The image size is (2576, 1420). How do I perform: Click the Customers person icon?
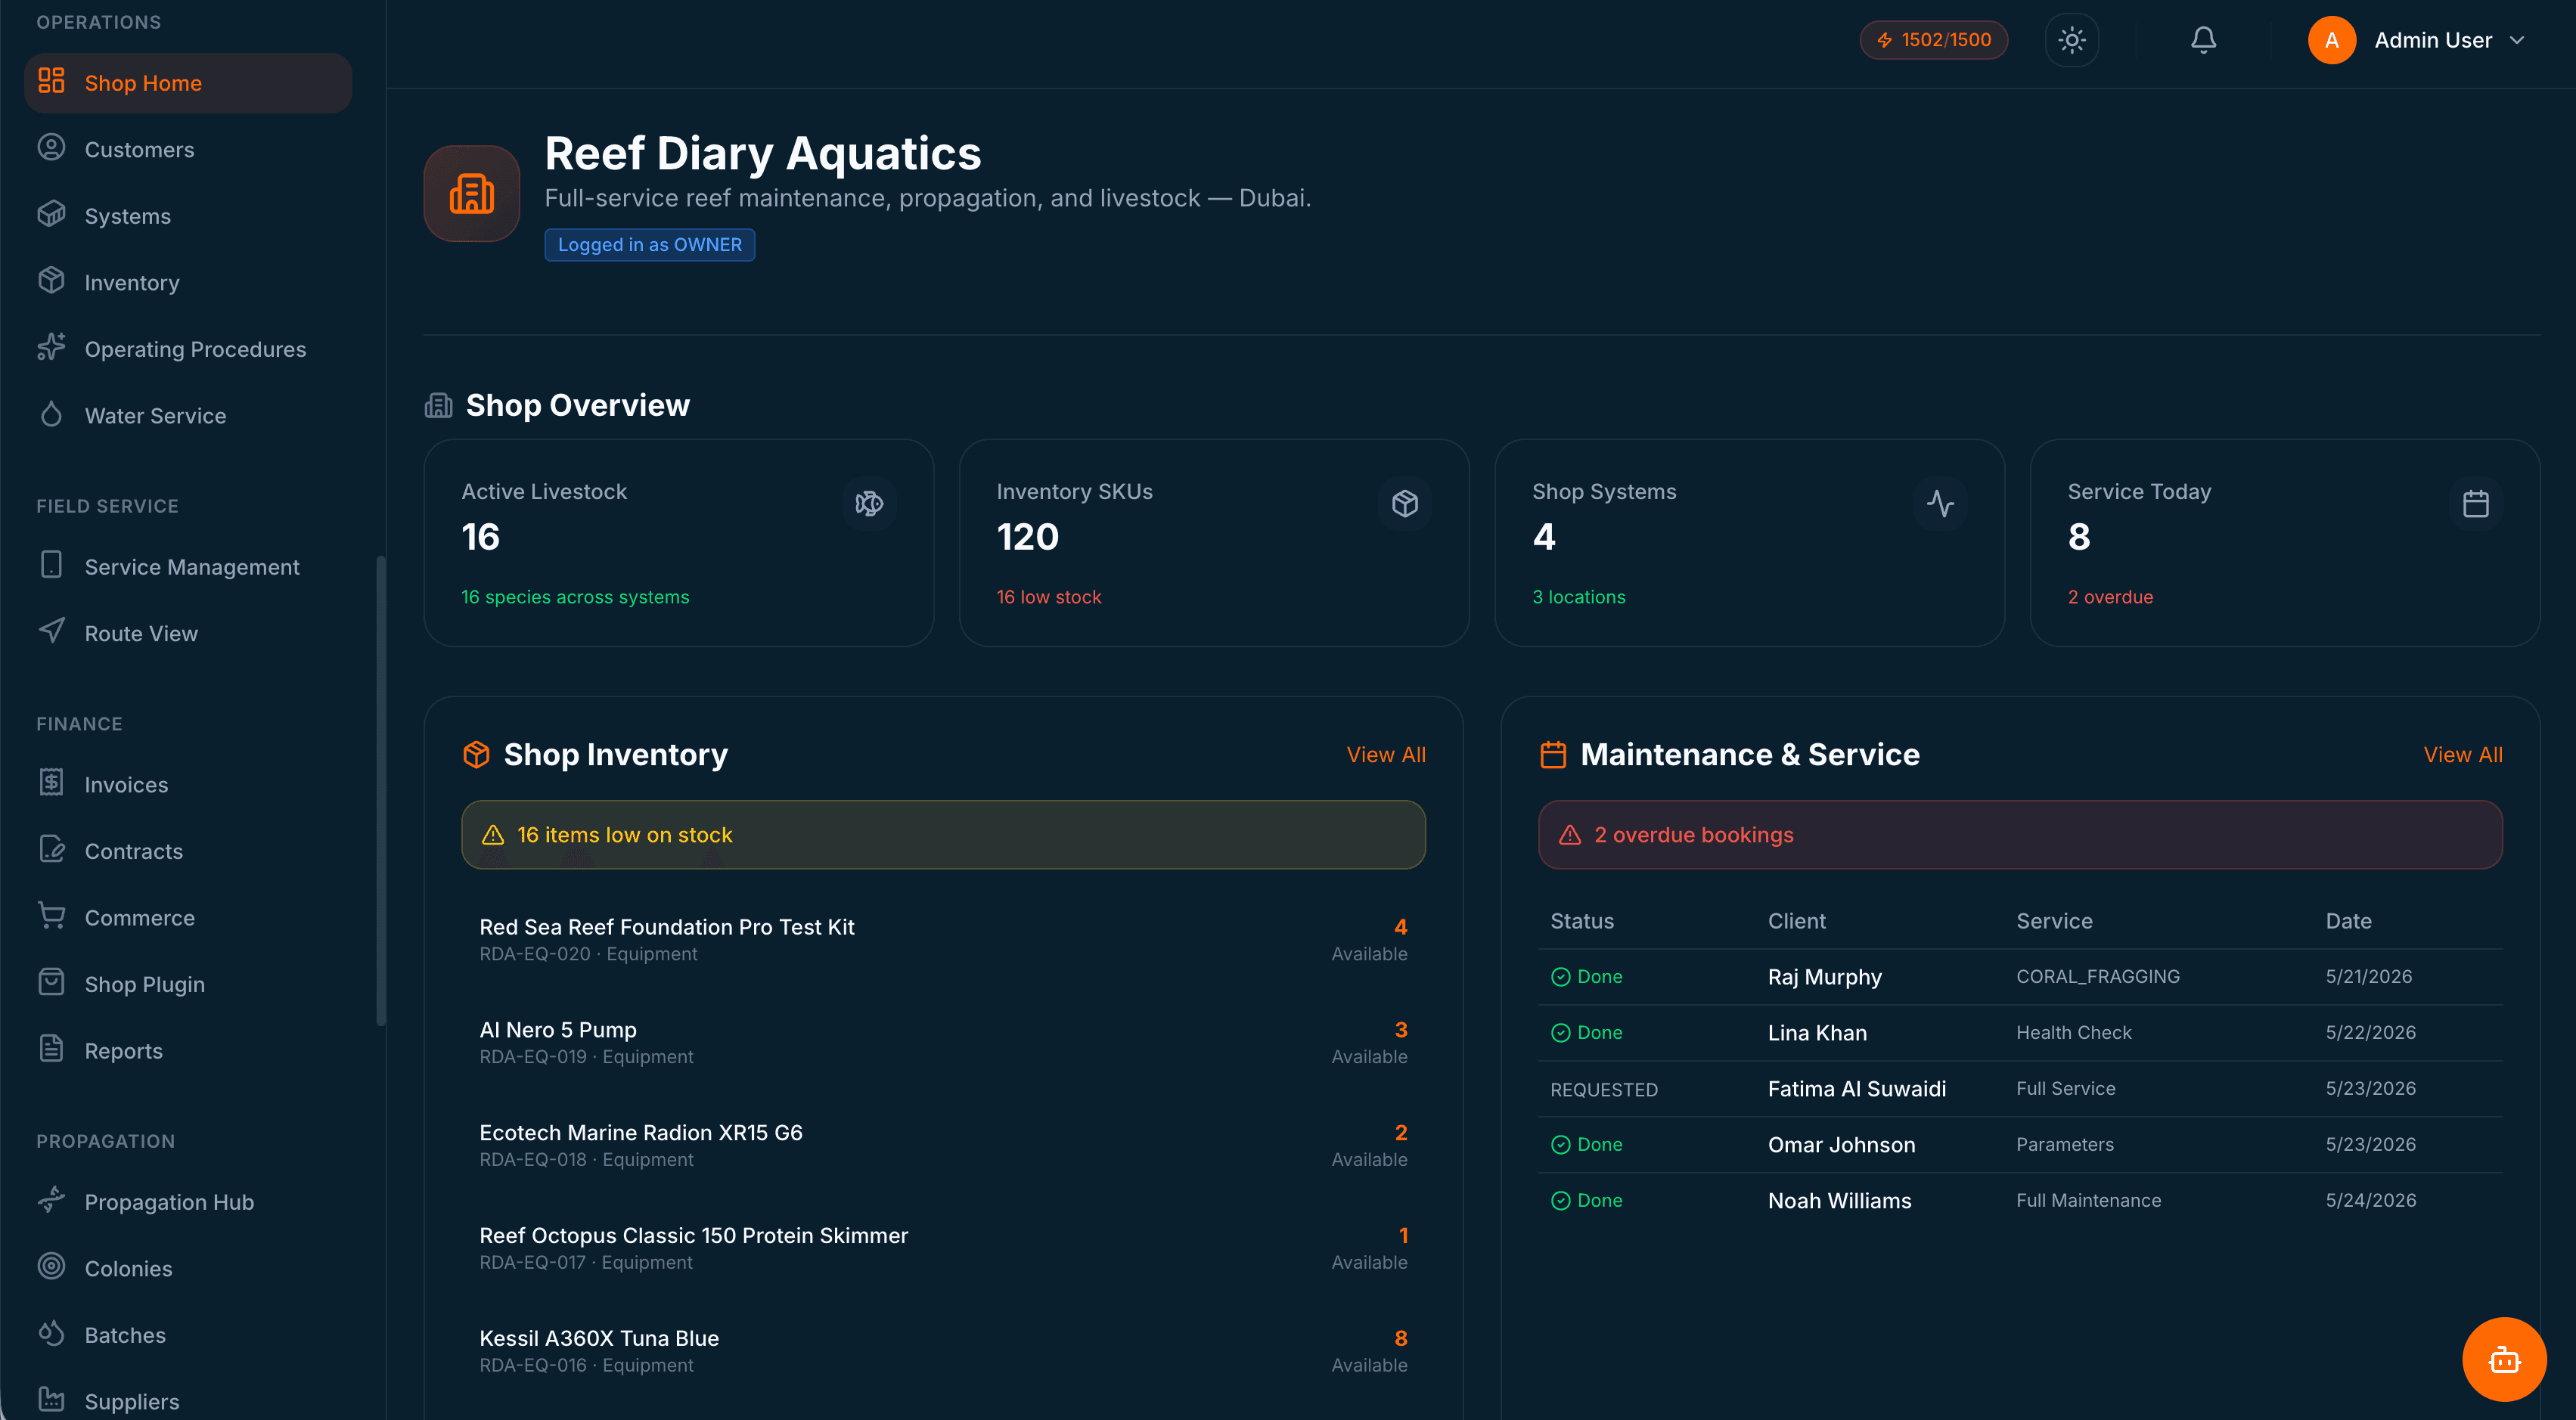(x=51, y=148)
